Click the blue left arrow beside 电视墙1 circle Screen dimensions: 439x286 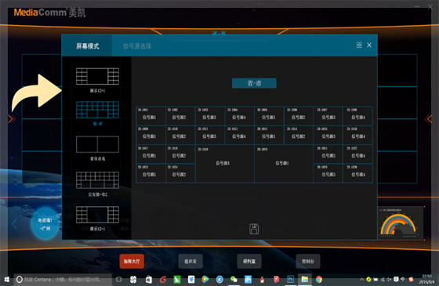pos(15,223)
